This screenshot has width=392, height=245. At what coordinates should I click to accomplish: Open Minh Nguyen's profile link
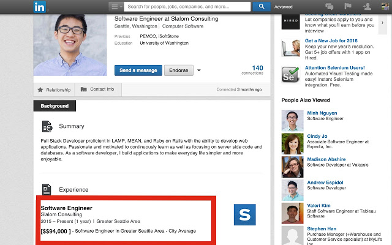coord(322,113)
